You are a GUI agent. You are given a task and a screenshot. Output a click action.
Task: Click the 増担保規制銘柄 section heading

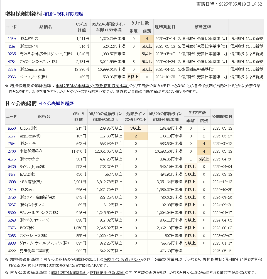coord(23,14)
